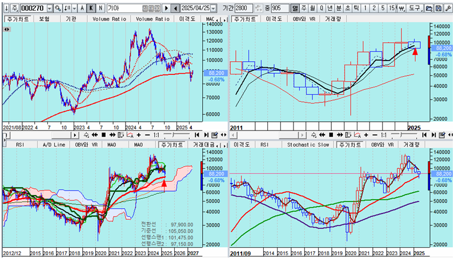Click the move arrows icon beside 기간
The image size is (454, 258).
(x=259, y=8)
